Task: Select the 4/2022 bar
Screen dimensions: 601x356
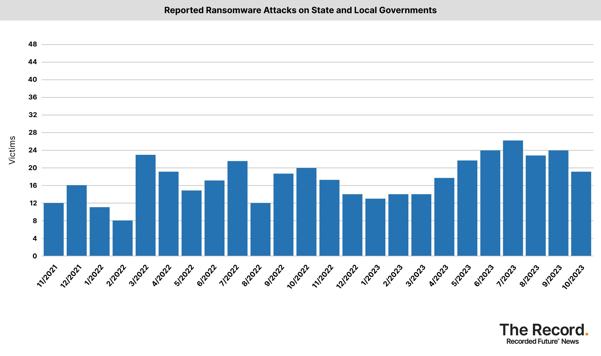Action: point(169,214)
